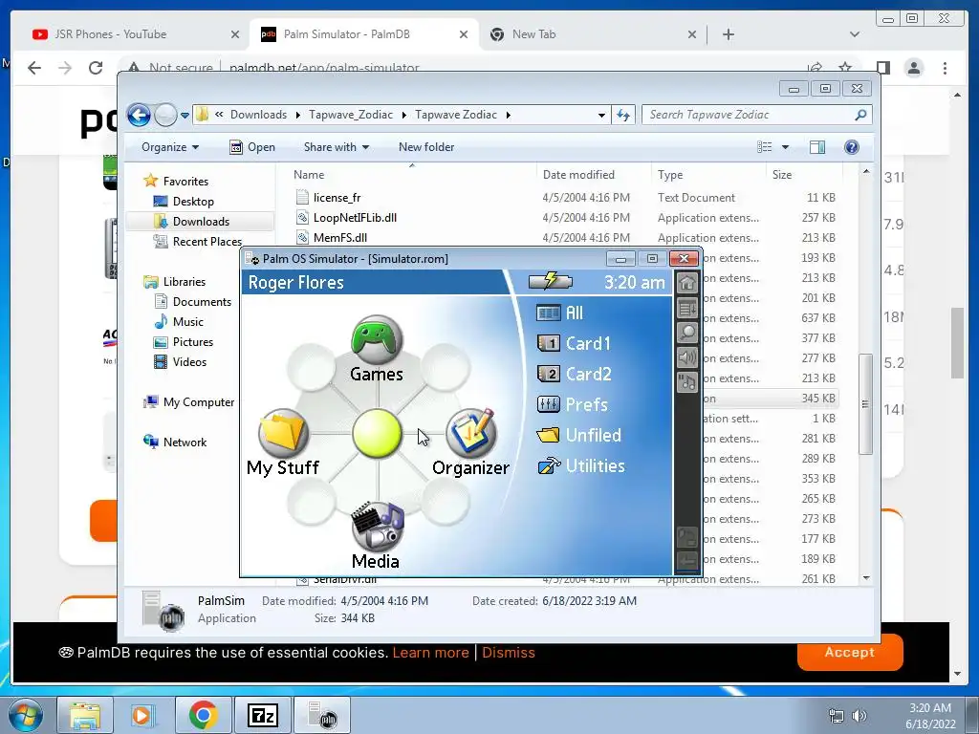This screenshot has height=734, width=979.
Task: Toggle the preview pane button
Action: pos(817,147)
